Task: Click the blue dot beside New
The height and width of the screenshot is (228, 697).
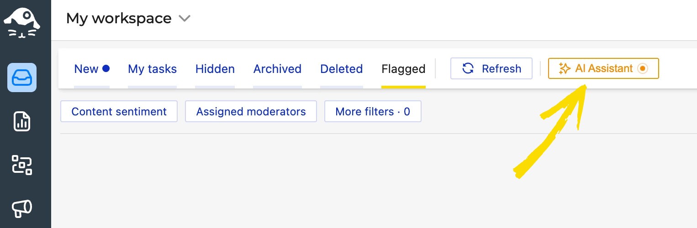Action: pyautogui.click(x=106, y=68)
